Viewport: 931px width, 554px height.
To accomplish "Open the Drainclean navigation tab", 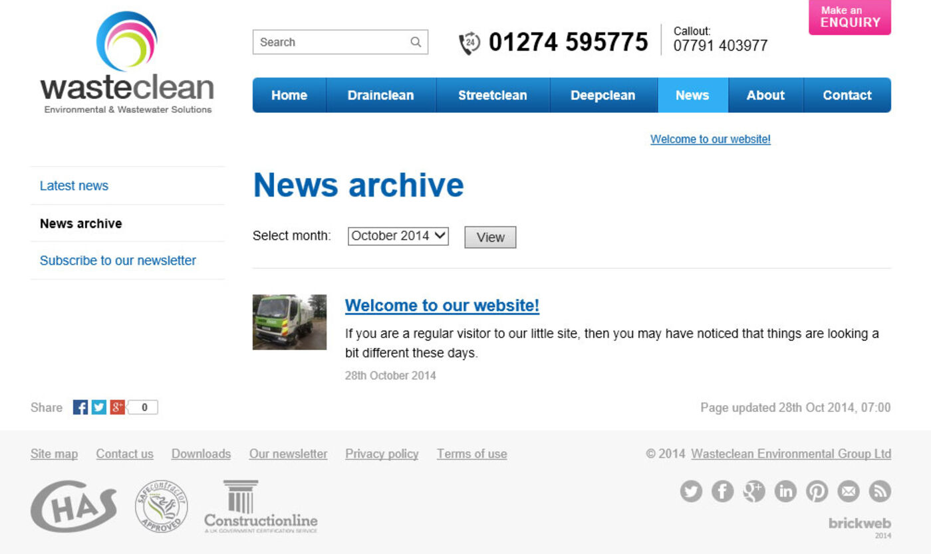I will click(380, 95).
